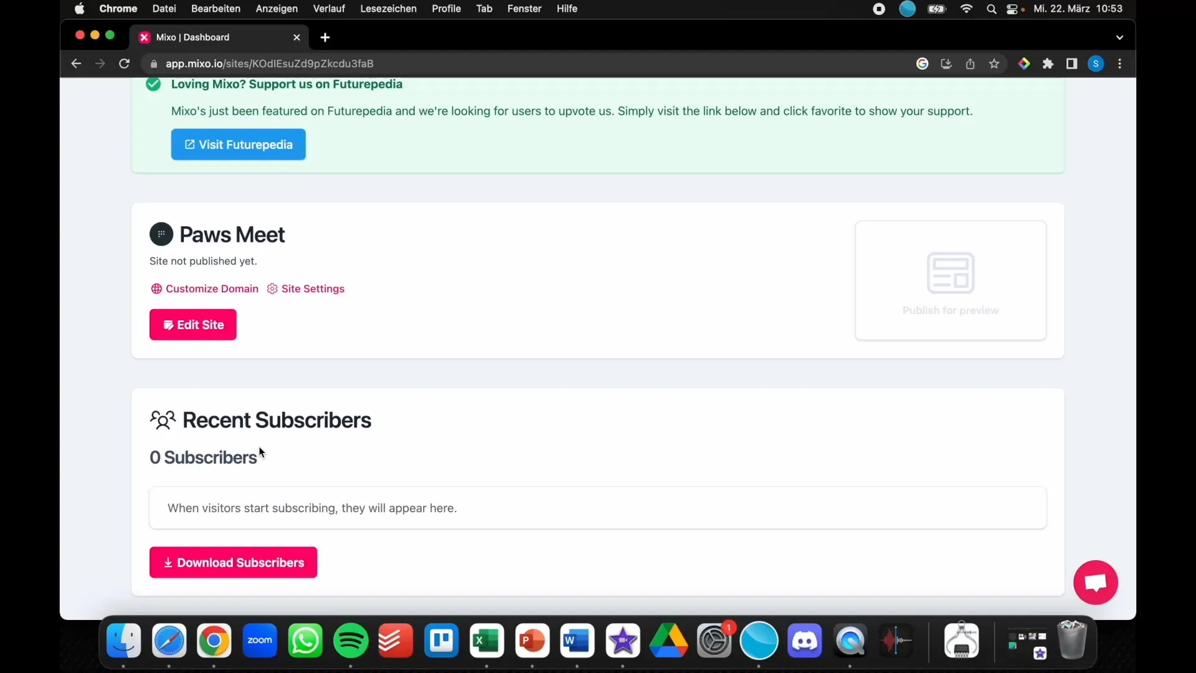Select the Anzeigen menu bar item

pos(276,8)
